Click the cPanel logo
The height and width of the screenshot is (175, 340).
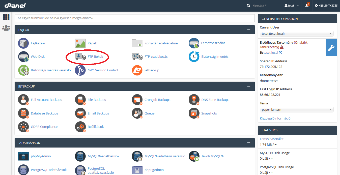pos(15,6)
